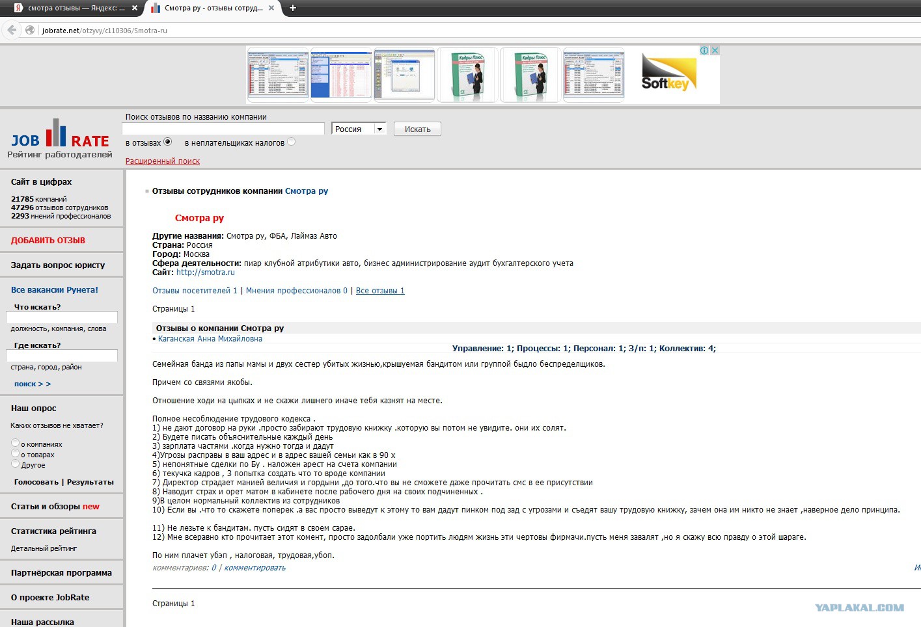Open reviewer 'Каганская Анна Михайловна' link

click(210, 339)
